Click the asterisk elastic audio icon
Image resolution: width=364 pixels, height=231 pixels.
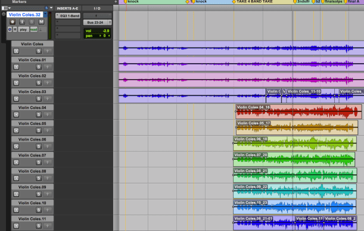coord(15,29)
